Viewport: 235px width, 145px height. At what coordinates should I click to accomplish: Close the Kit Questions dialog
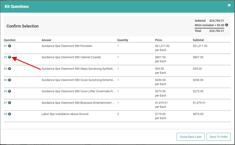click(229, 5)
